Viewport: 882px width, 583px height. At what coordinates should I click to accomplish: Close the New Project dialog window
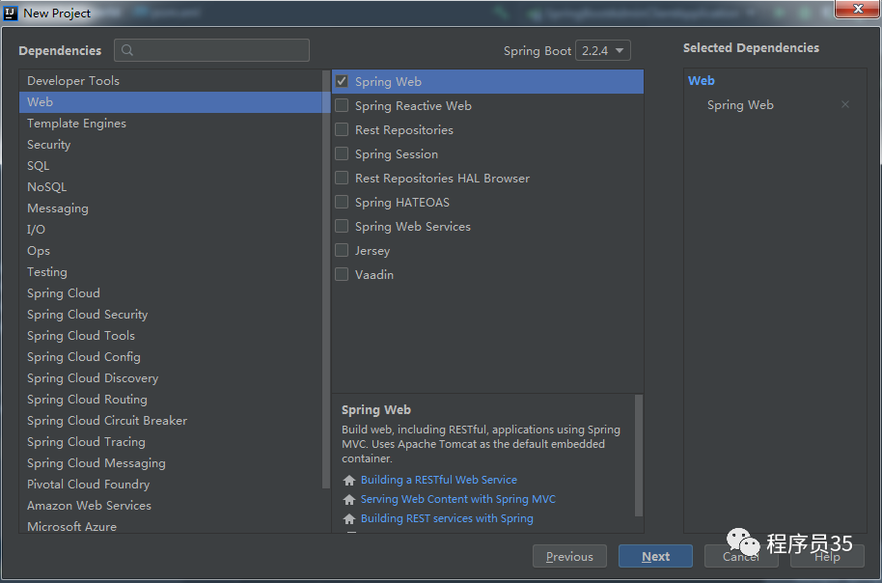tap(858, 9)
